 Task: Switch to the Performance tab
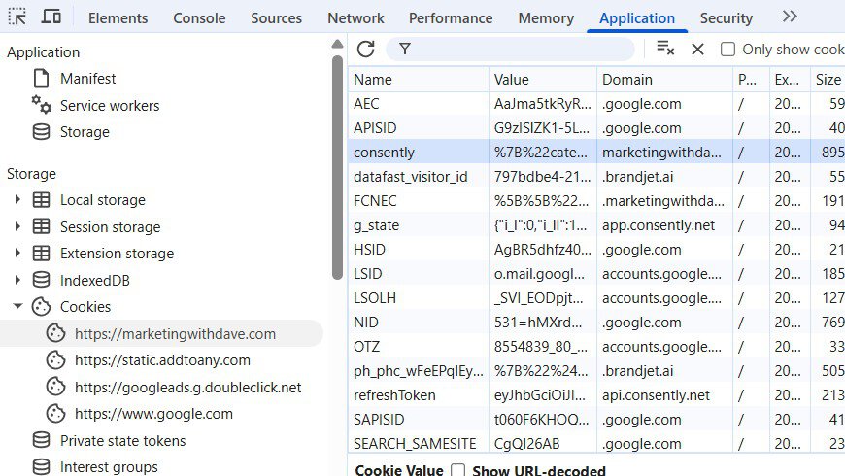coord(451,18)
